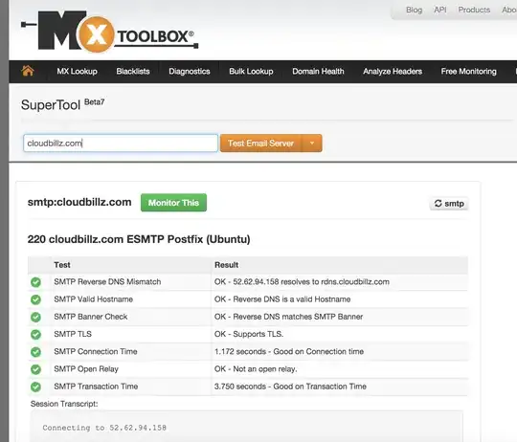Select the SMTP Open Relay test name
517x442 pixels.
point(86,369)
